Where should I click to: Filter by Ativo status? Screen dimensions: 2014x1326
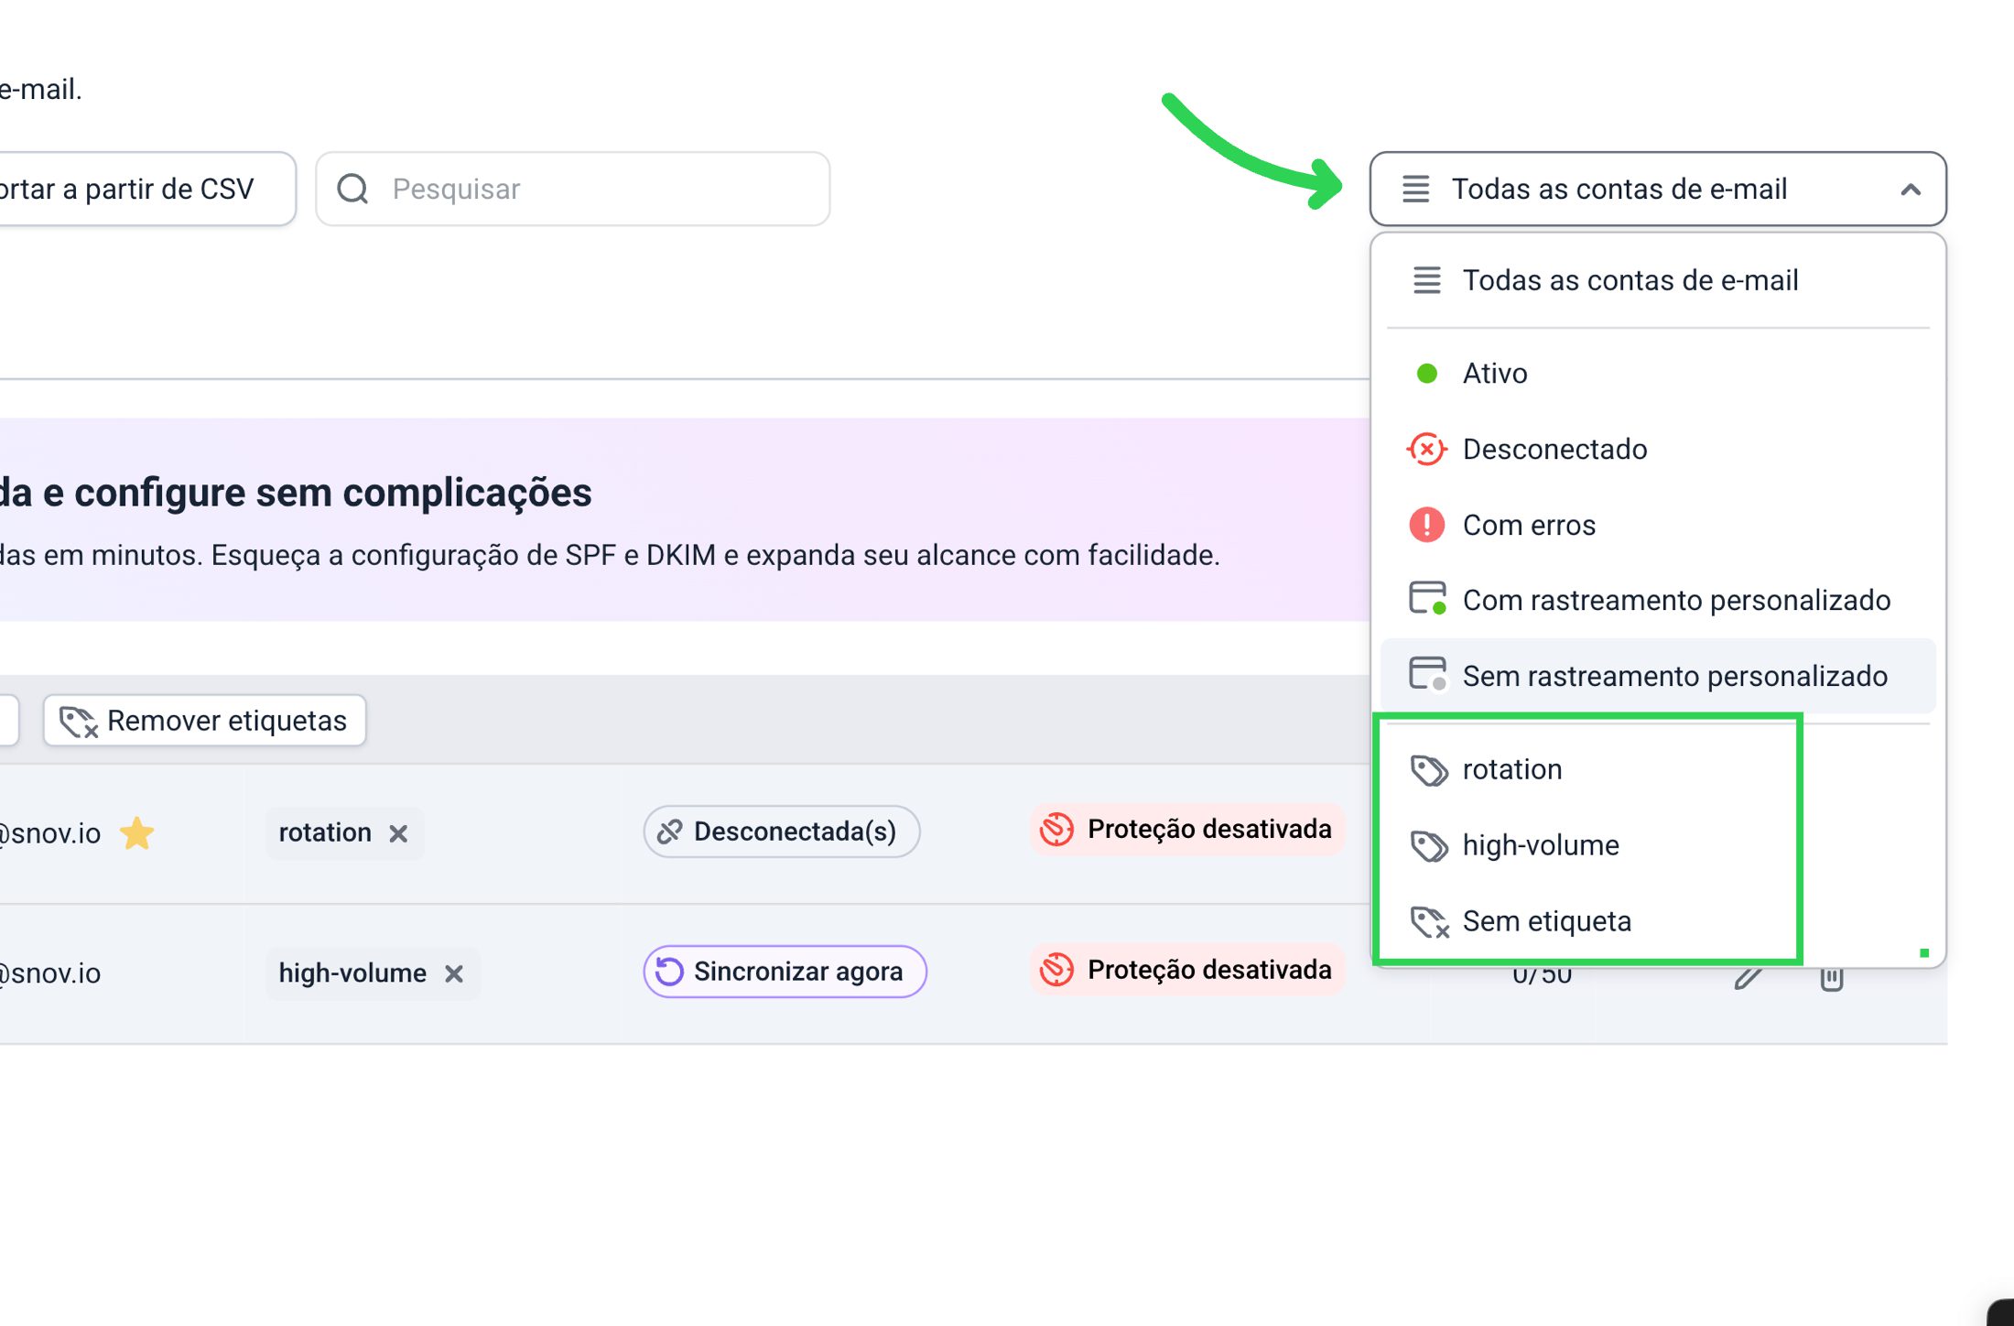tap(1494, 374)
